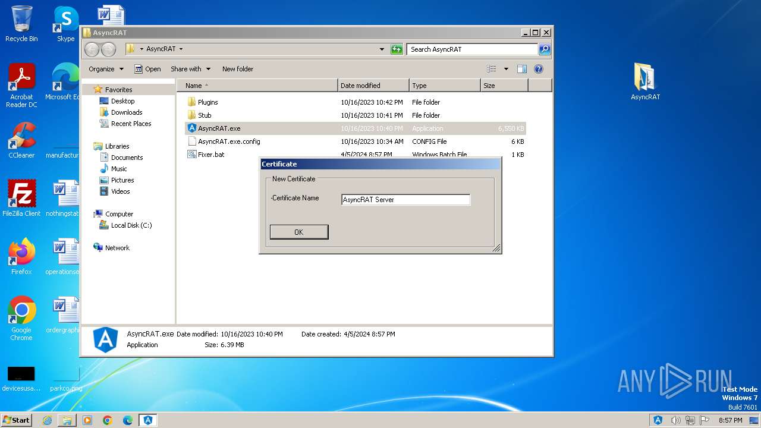761x428 pixels.
Task: Open Windows Explorer taskbar button
Action: 67,420
